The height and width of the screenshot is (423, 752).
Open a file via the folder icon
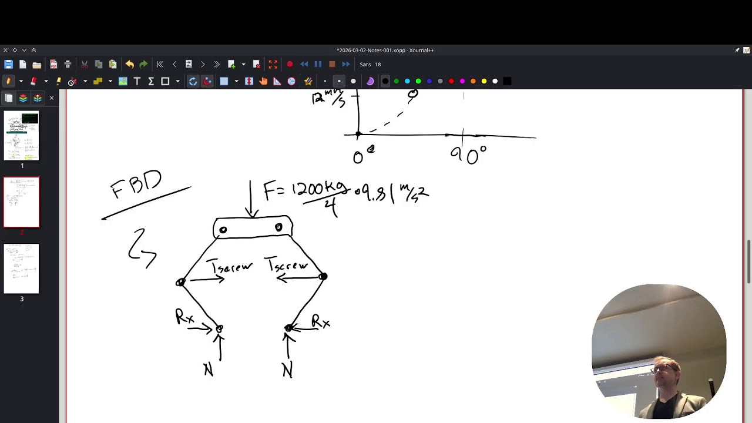pos(36,64)
